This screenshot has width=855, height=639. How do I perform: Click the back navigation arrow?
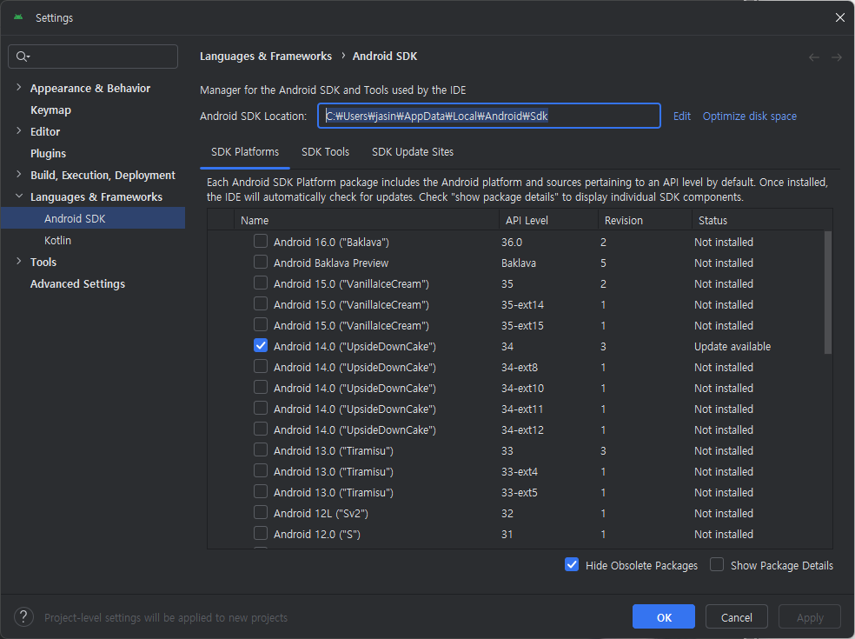point(813,57)
